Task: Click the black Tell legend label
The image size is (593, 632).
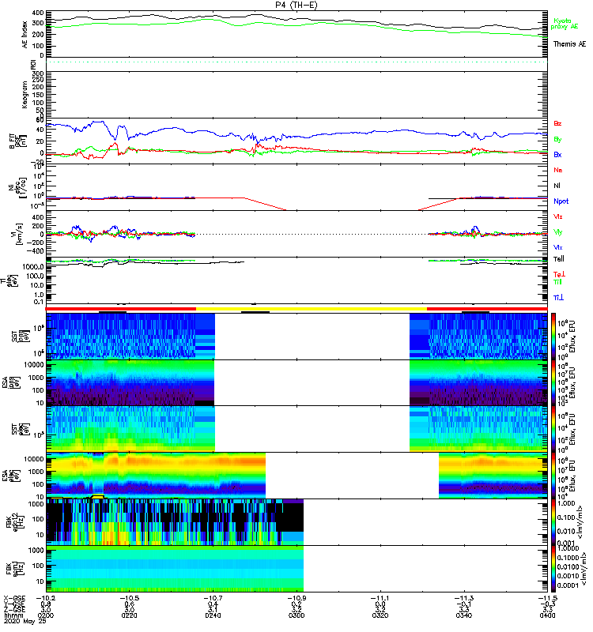Action: (x=558, y=259)
